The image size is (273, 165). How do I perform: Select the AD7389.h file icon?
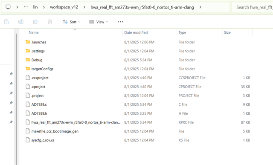point(28,113)
